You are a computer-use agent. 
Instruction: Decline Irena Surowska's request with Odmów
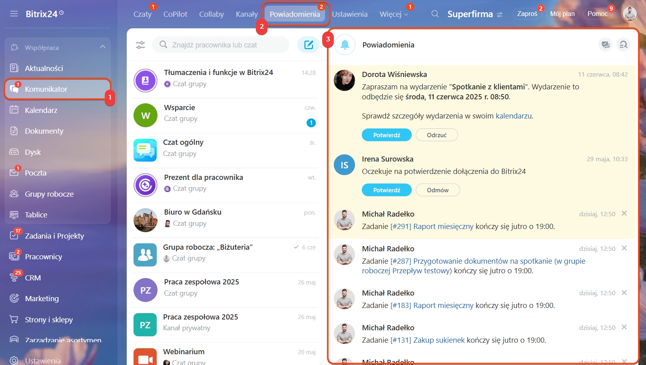click(x=438, y=190)
